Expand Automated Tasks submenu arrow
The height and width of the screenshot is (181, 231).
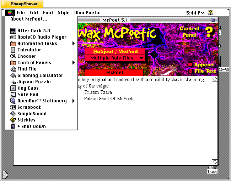[x=74, y=44]
